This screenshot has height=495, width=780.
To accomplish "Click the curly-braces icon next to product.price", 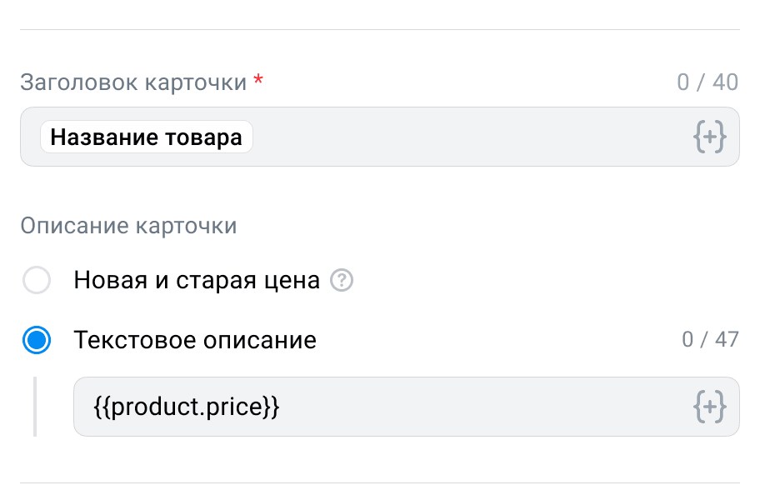I will click(x=707, y=407).
